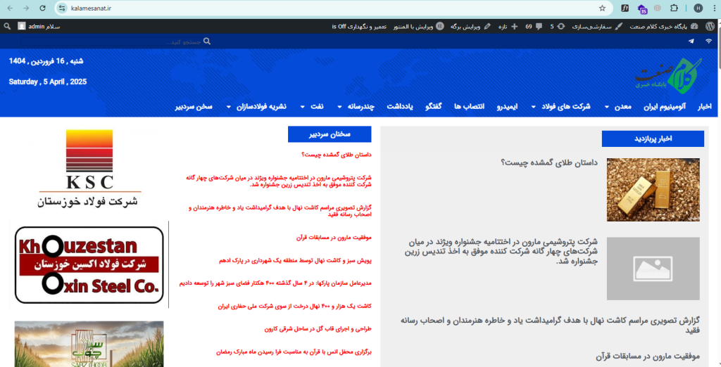Open Chrome profile avatar H
Viewport: 721px width, 367px height.
[698, 8]
